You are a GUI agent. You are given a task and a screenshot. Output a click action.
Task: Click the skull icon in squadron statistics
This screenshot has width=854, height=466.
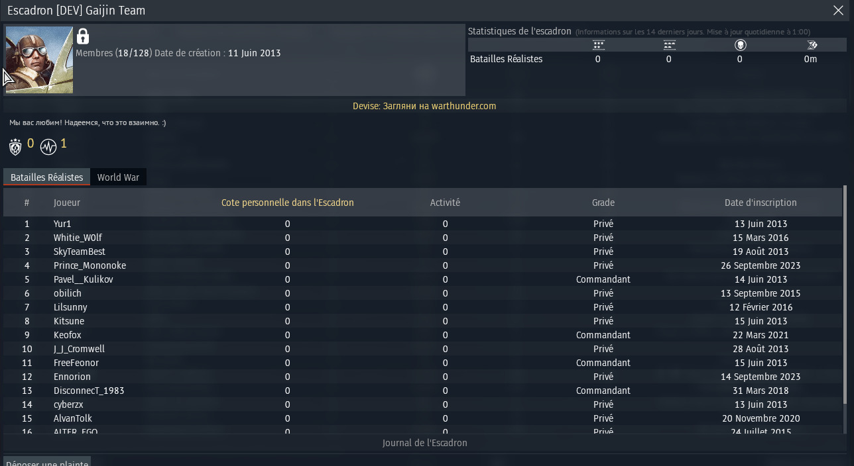[x=741, y=45]
